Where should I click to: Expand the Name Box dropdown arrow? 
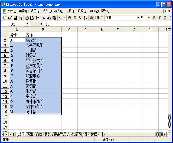pos(27,24)
